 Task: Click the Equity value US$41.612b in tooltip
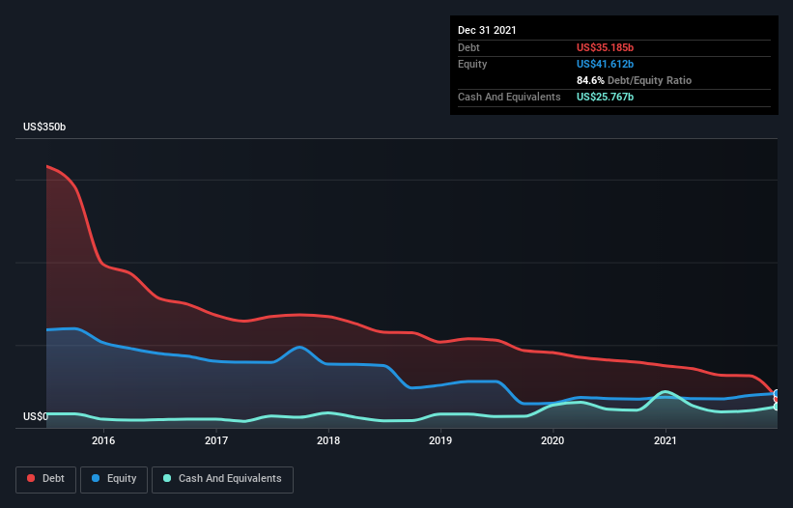(605, 64)
